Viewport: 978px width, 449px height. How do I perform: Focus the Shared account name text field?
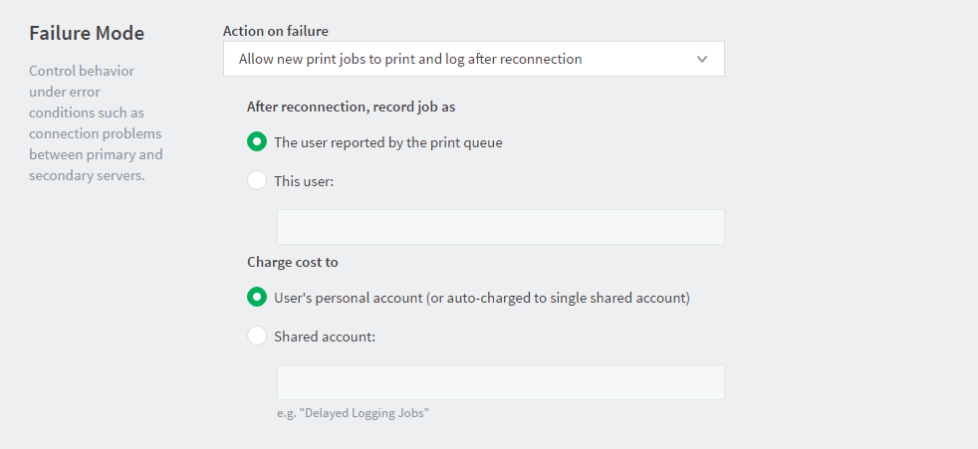pyautogui.click(x=500, y=382)
